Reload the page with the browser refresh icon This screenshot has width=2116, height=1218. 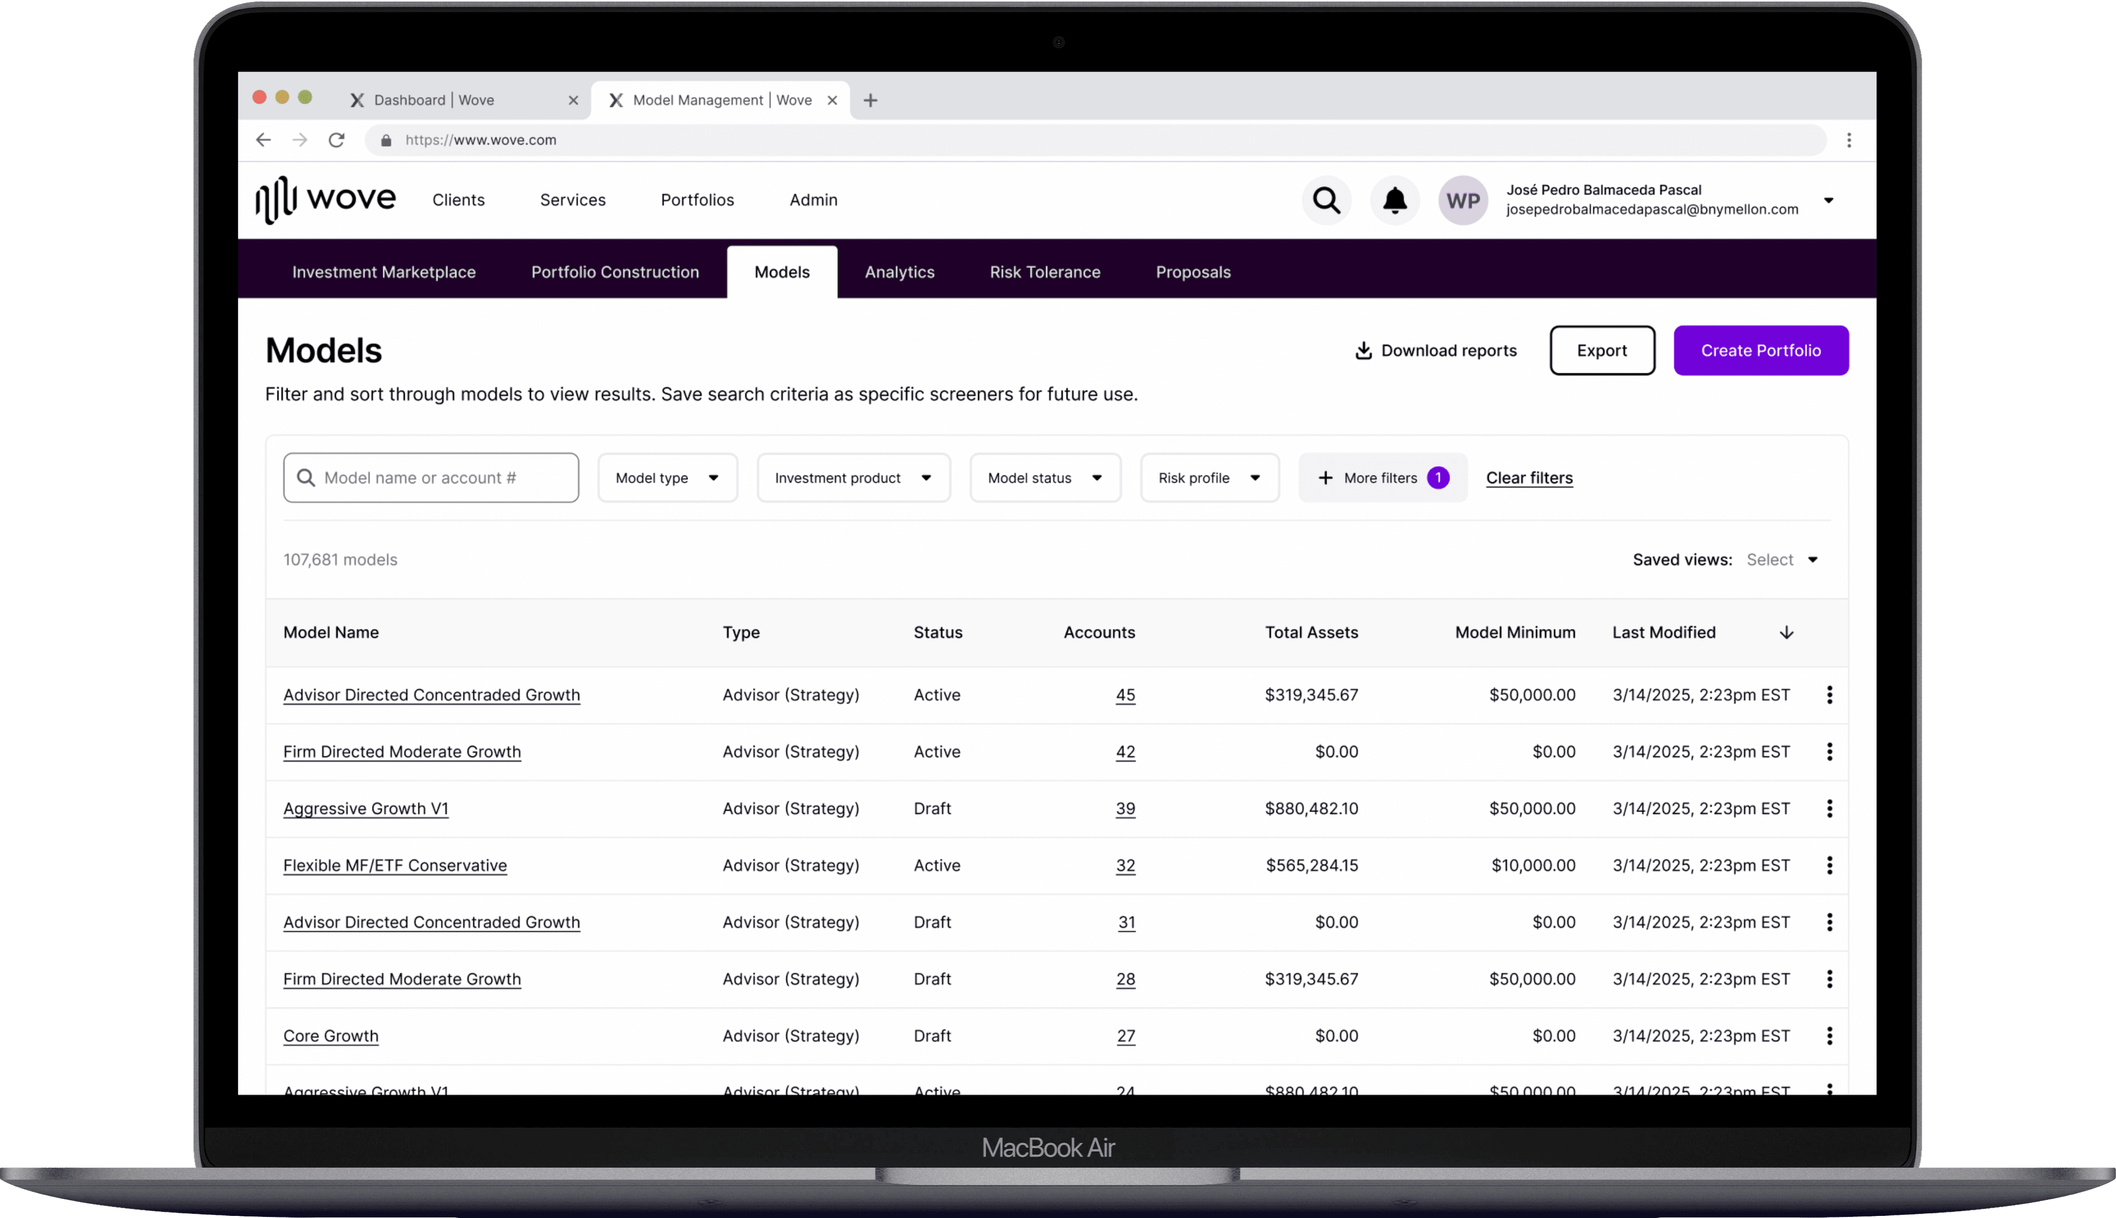(336, 140)
